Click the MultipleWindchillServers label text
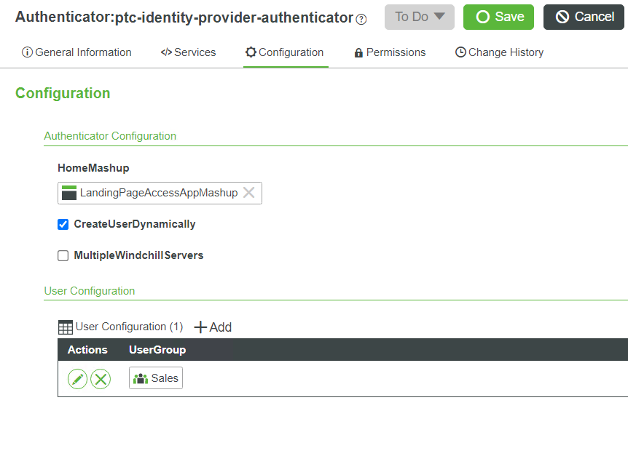Screen dimensions: 628x451 coord(138,255)
